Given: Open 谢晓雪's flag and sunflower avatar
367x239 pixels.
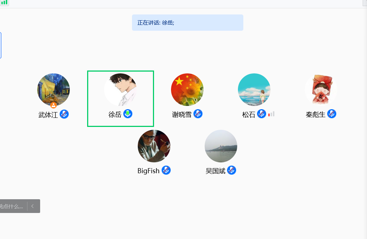Looking at the screenshot, I should tap(187, 90).
